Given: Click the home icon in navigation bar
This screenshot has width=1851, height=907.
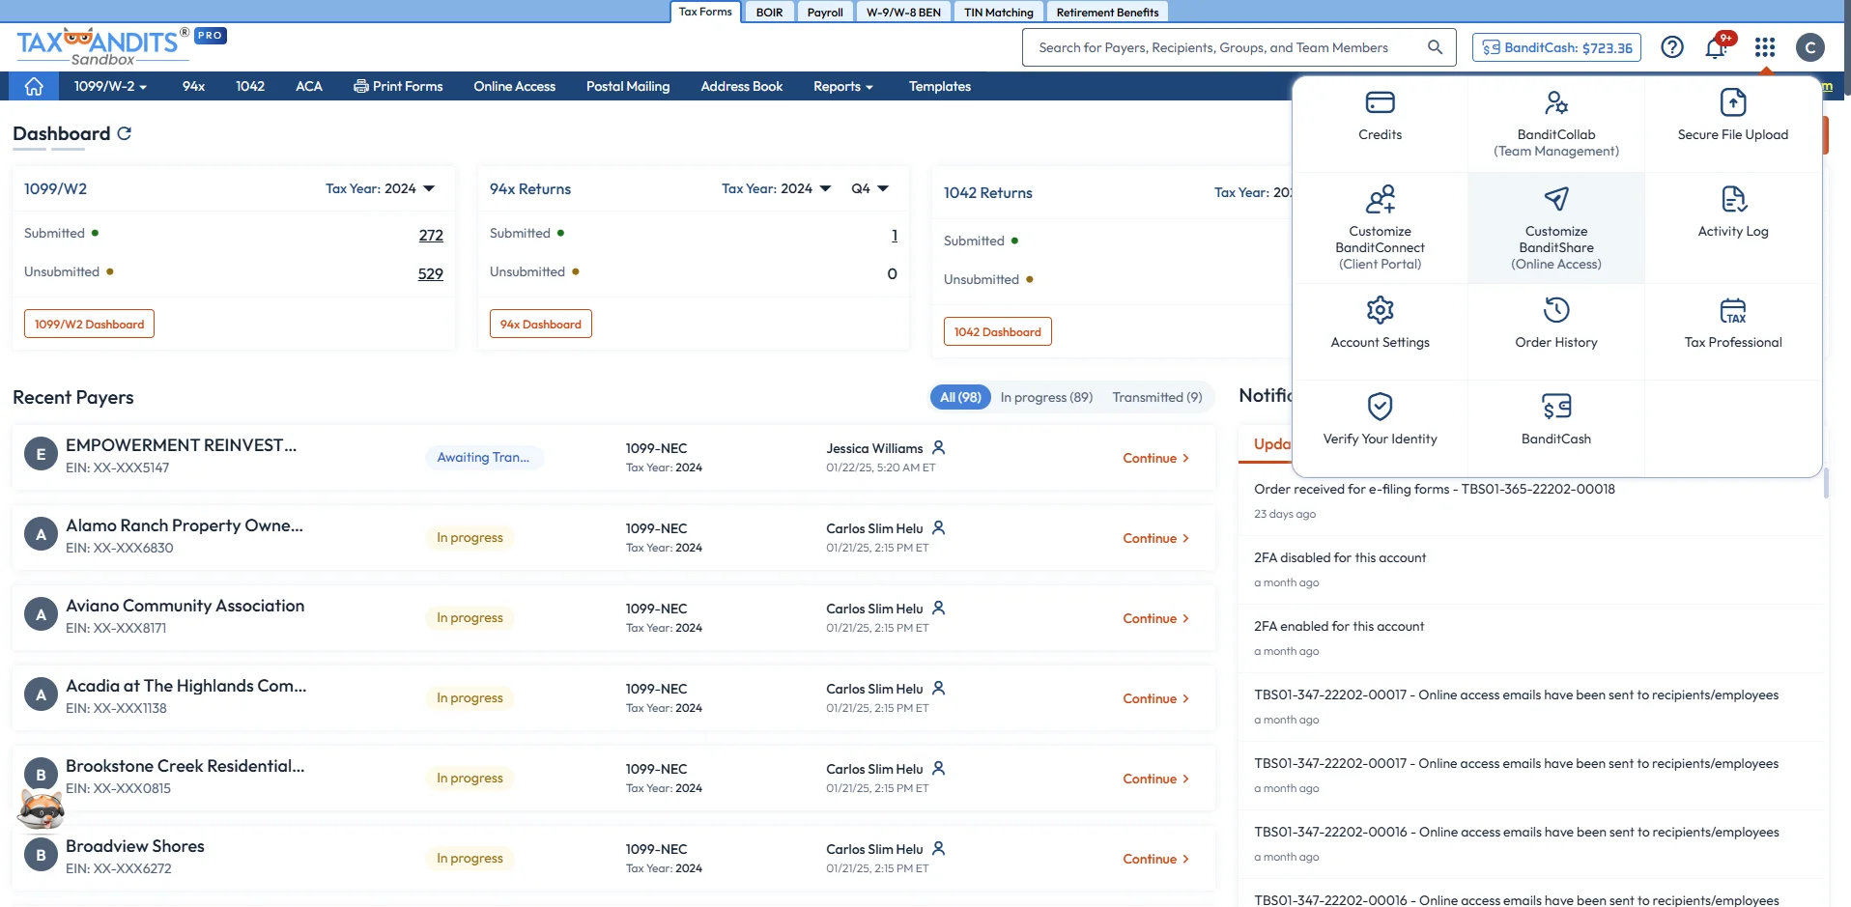Looking at the screenshot, I should (34, 86).
